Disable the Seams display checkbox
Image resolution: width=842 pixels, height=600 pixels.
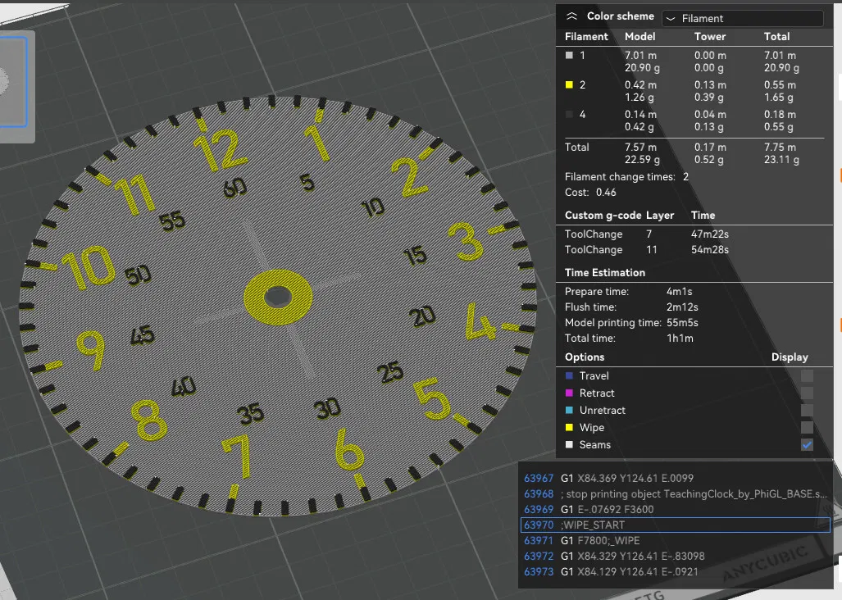[807, 444]
